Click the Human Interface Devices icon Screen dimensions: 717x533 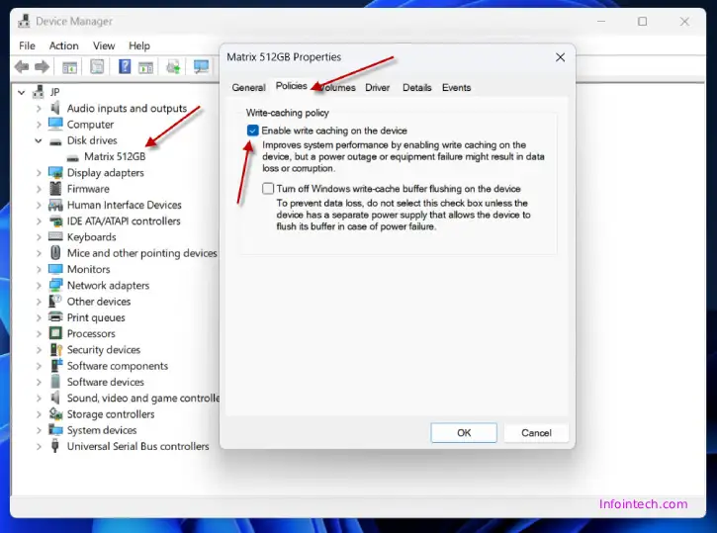[55, 205]
